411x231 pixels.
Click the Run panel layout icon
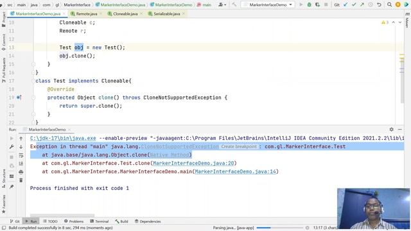[x=12, y=176]
